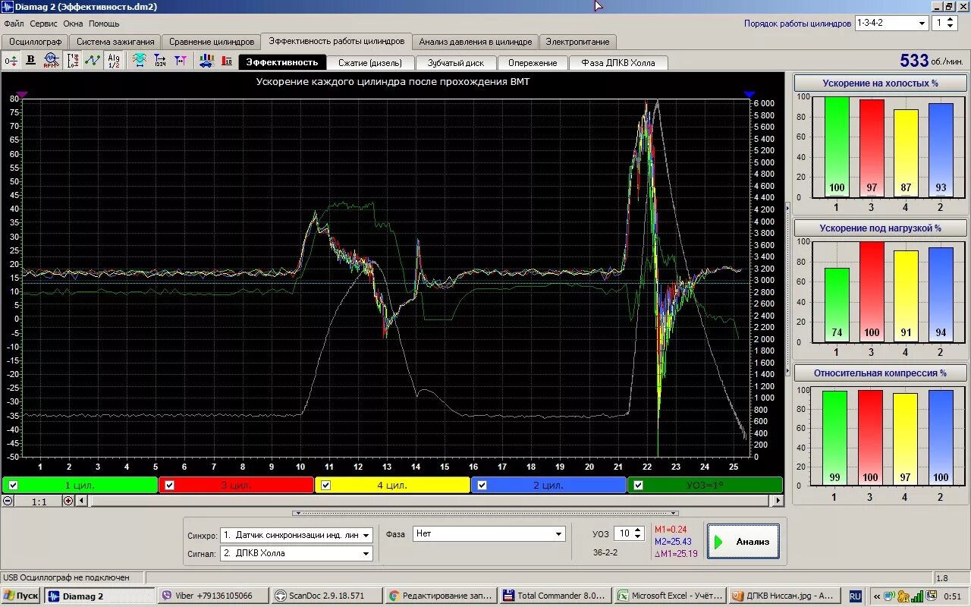Click the green zigzag line graph icon

point(93,61)
